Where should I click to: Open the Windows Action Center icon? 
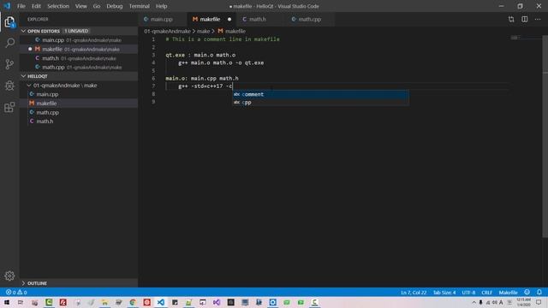click(x=539, y=302)
